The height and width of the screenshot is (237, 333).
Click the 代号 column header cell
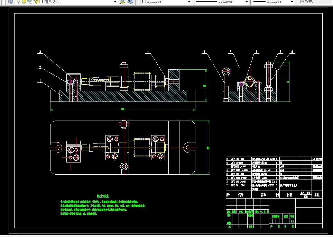pos(241,195)
